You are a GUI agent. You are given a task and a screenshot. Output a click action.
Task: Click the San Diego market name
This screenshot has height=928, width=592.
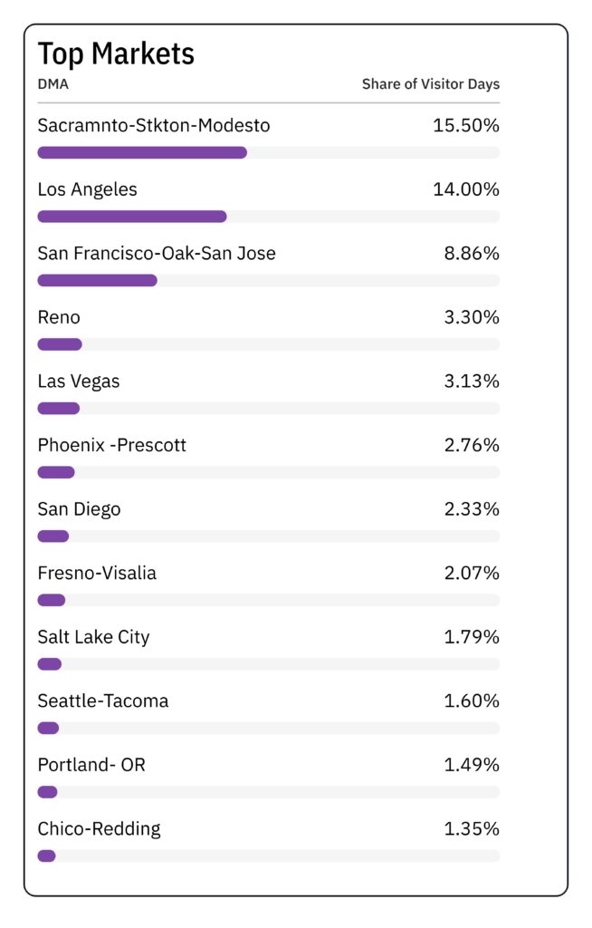pyautogui.click(x=79, y=509)
